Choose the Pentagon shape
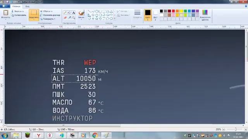 pyautogui.click(x=96, y=15)
